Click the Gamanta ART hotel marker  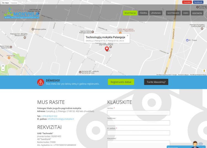(x=80, y=72)
